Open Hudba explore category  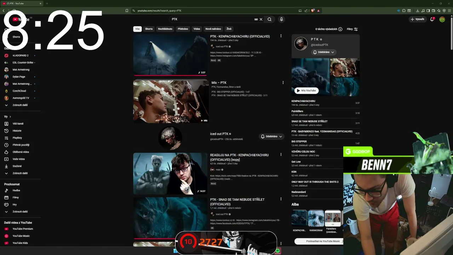pyautogui.click(x=16, y=191)
